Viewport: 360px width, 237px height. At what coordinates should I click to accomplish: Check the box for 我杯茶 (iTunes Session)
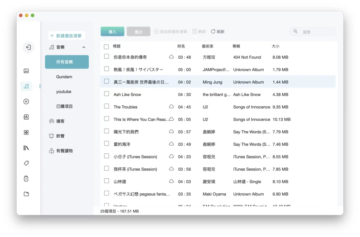tap(107, 168)
